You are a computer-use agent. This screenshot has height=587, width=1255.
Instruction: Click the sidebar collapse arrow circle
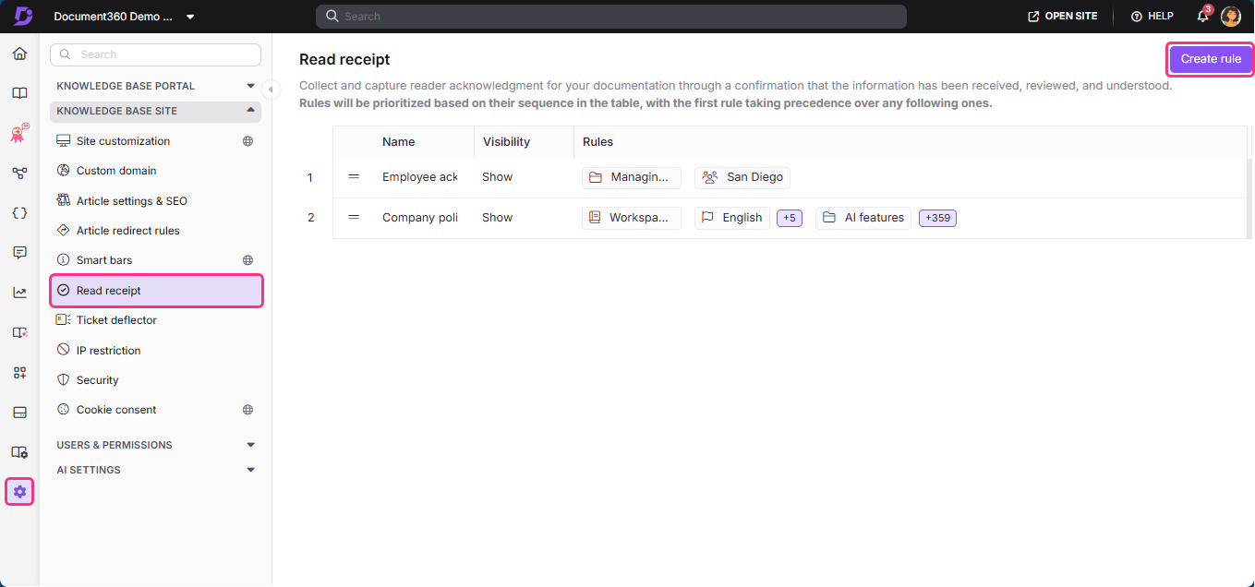tap(272, 89)
